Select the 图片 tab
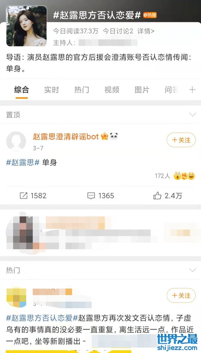 click(x=142, y=90)
